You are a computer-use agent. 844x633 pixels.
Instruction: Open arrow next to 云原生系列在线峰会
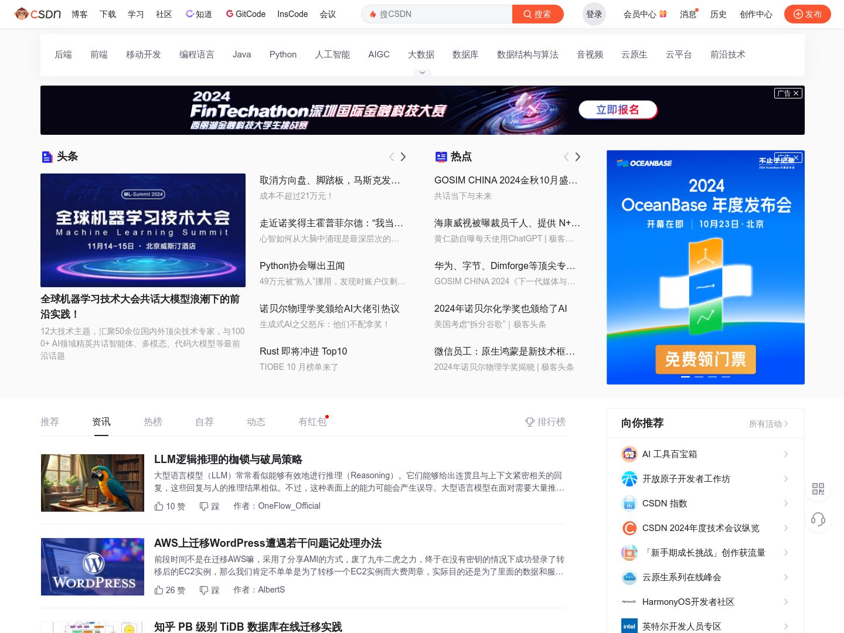pyautogui.click(x=786, y=577)
